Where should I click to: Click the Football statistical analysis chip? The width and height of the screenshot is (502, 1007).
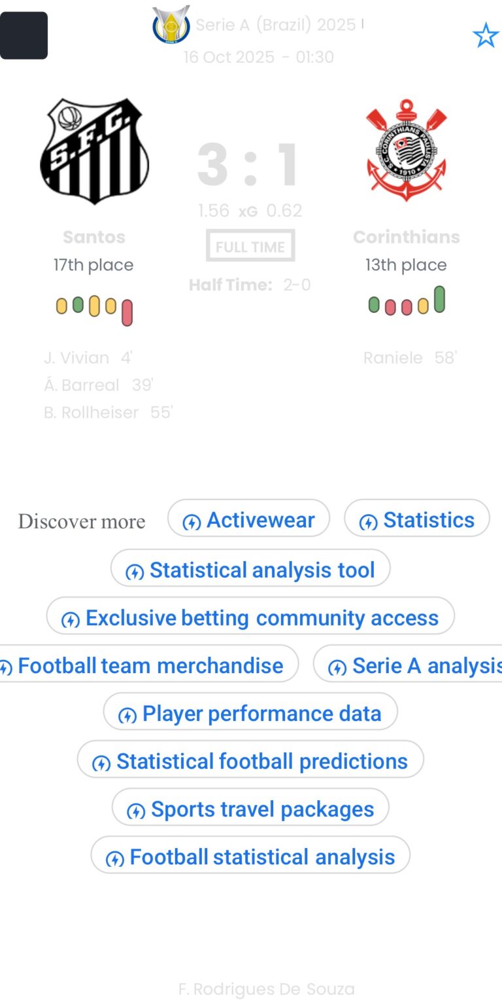250,856
